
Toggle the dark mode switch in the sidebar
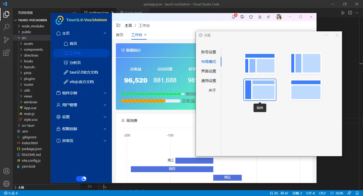point(81,178)
